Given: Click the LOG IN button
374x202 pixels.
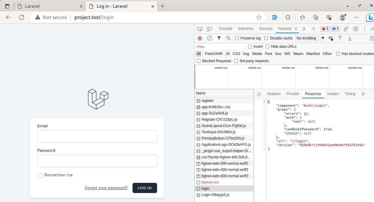Looking at the screenshot, I should [145, 188].
